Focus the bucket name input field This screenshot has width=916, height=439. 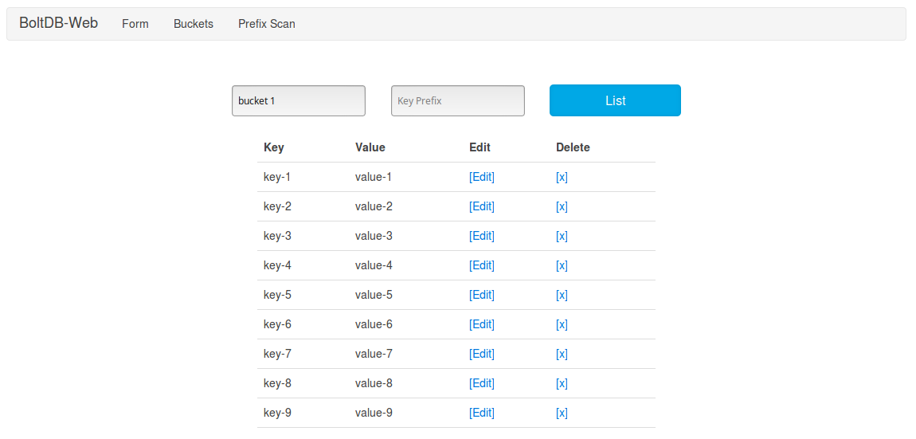pos(299,101)
